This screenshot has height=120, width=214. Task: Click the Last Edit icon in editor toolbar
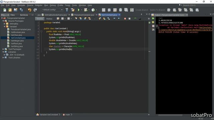58,19
